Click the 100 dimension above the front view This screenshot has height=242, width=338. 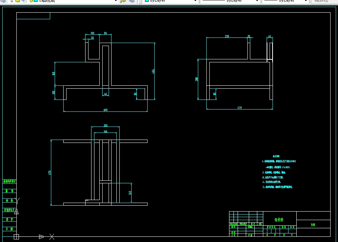point(92,33)
